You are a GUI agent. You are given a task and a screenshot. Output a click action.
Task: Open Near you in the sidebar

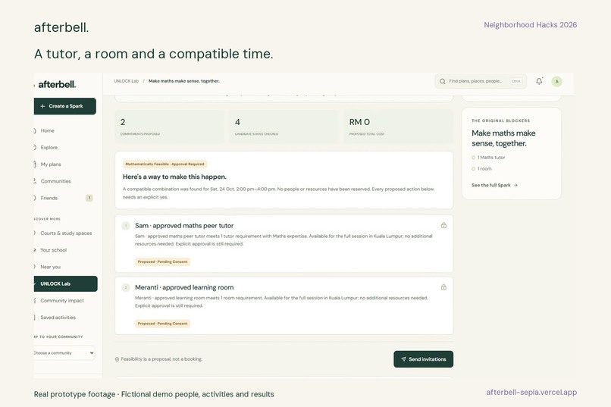tap(50, 267)
